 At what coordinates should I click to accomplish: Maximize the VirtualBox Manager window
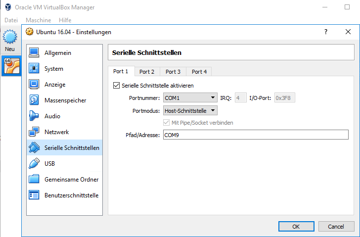[347, 7]
